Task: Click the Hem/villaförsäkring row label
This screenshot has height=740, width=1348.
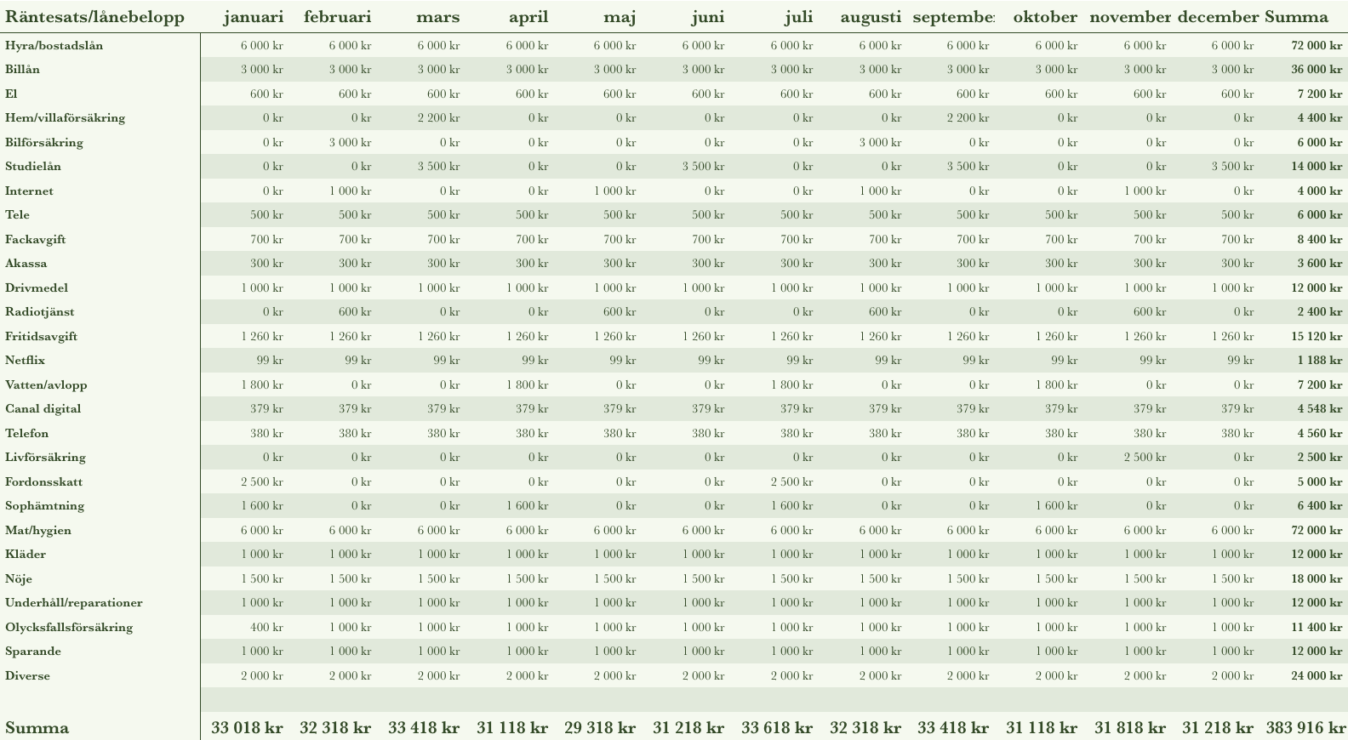Action: 65,118
